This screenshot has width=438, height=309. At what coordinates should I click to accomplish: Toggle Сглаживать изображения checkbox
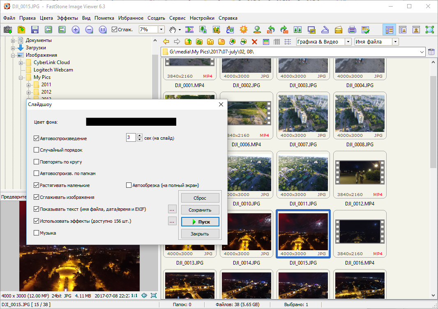[x=36, y=197]
